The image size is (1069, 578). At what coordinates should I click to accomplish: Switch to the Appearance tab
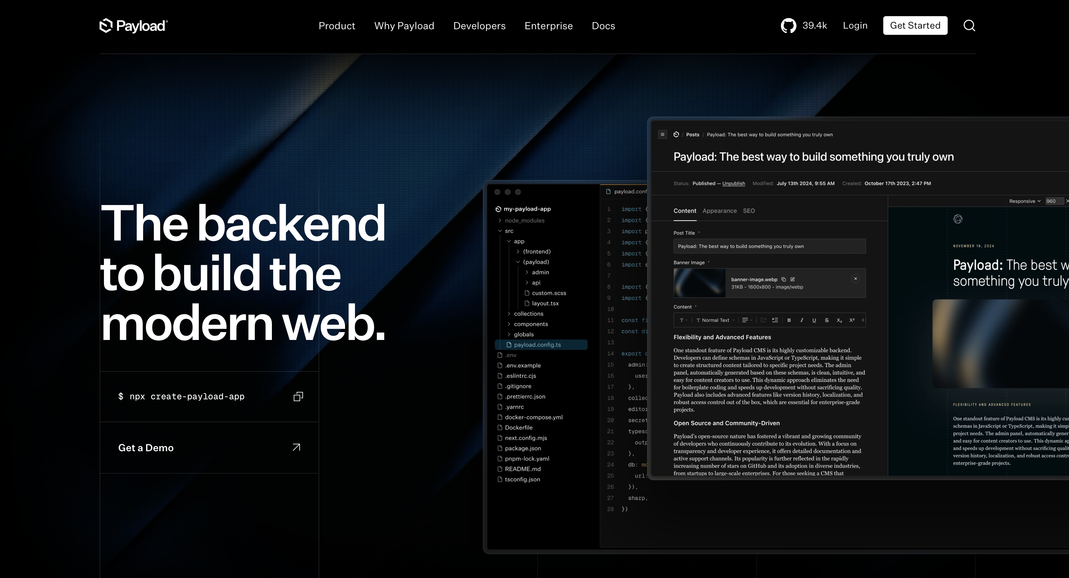pos(719,211)
